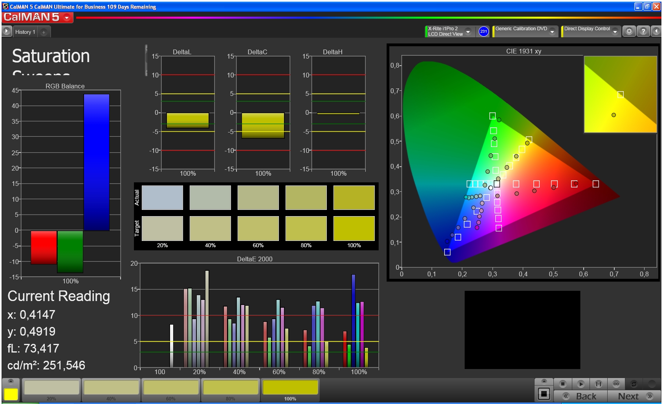
Task: Expand the Direct Display Control dropdown
Action: (615, 31)
